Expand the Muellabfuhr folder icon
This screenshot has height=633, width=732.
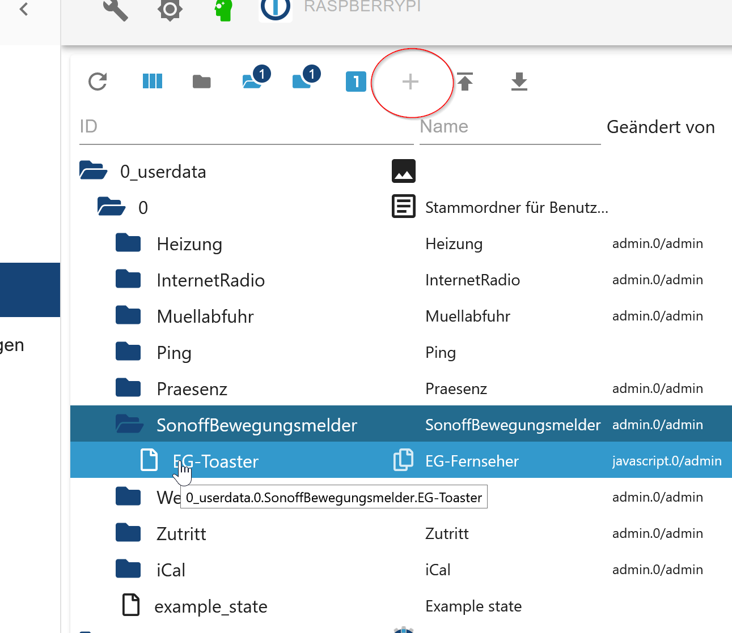128,315
